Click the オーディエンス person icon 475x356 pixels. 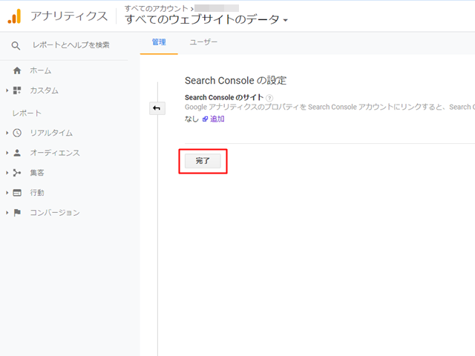tap(17, 153)
